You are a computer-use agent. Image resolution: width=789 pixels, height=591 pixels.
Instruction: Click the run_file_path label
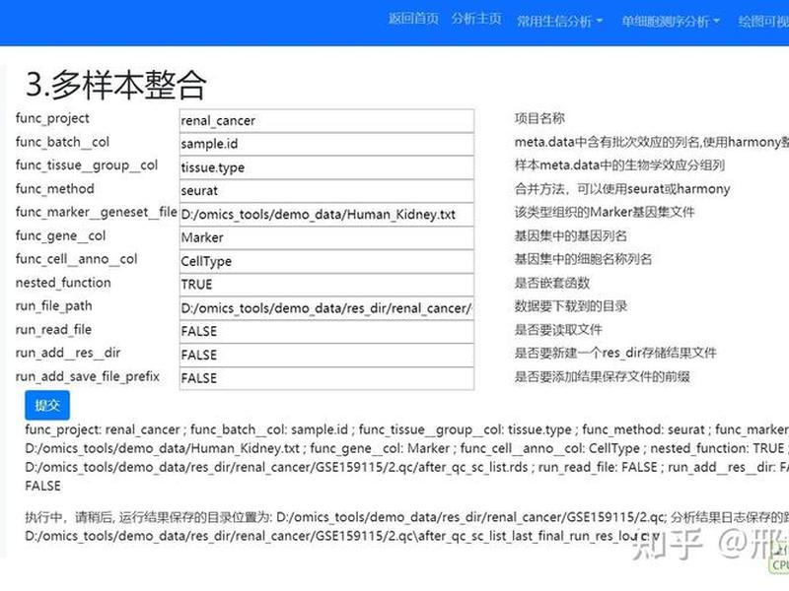[x=54, y=306]
